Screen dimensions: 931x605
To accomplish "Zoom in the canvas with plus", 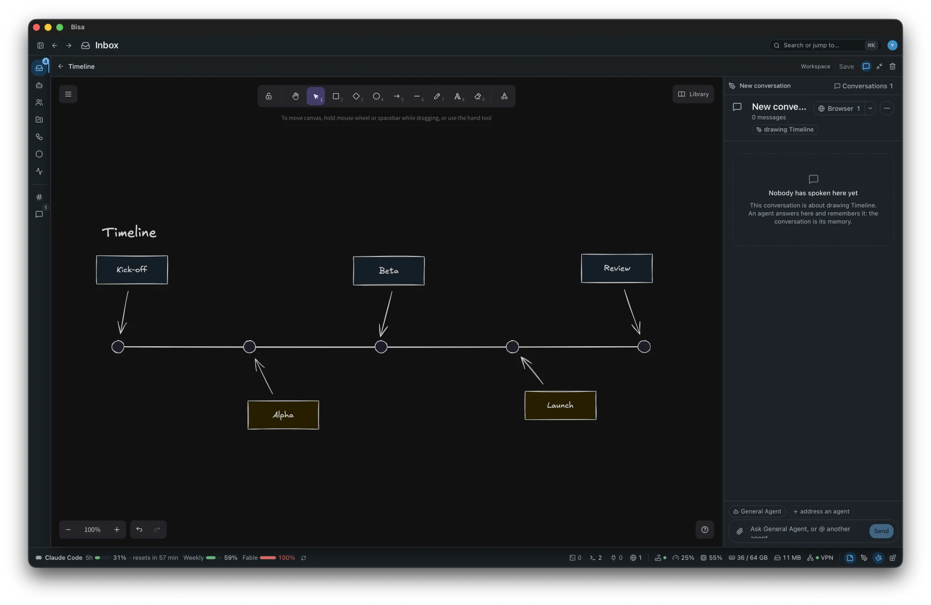I will tap(117, 530).
